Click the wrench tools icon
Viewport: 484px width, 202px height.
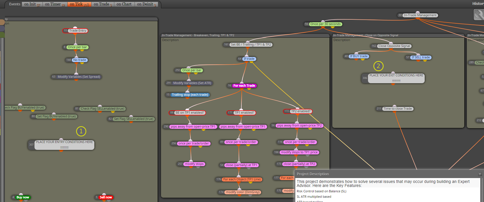pyautogui.click(x=479, y=15)
